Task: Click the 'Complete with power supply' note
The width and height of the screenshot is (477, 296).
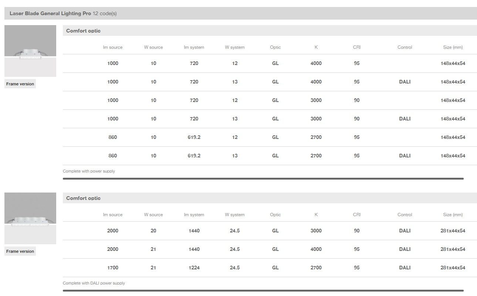Action: [89, 171]
